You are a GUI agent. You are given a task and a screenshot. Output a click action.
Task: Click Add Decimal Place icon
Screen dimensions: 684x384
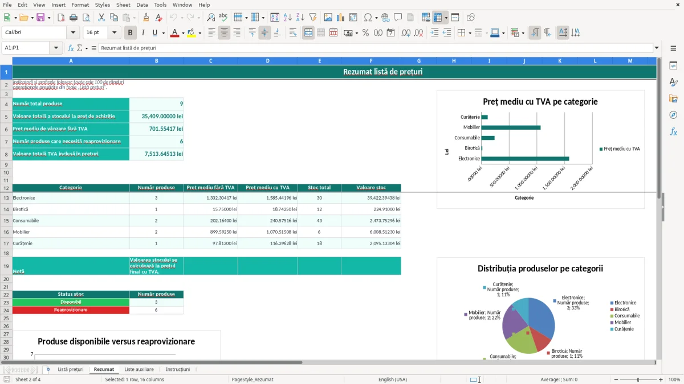click(406, 33)
